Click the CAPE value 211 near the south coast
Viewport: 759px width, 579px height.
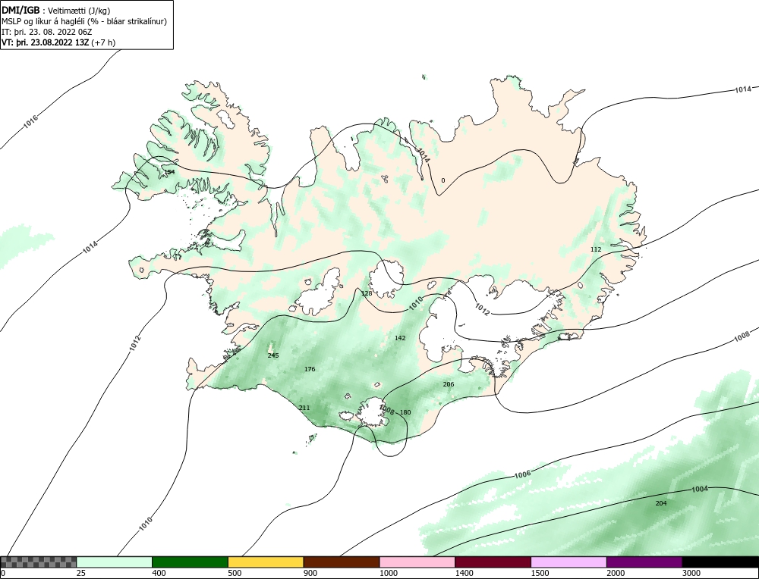pos(304,408)
